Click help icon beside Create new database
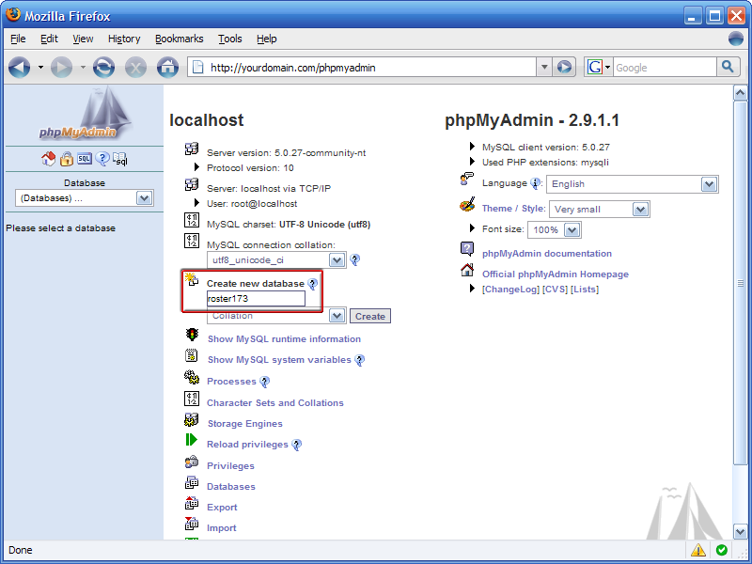The height and width of the screenshot is (564, 752). coord(312,284)
